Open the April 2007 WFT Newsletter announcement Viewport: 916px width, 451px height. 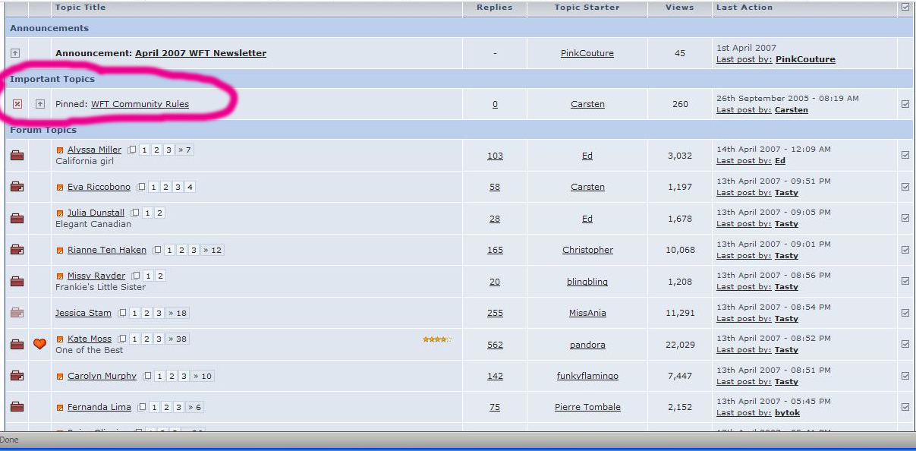pyautogui.click(x=200, y=53)
